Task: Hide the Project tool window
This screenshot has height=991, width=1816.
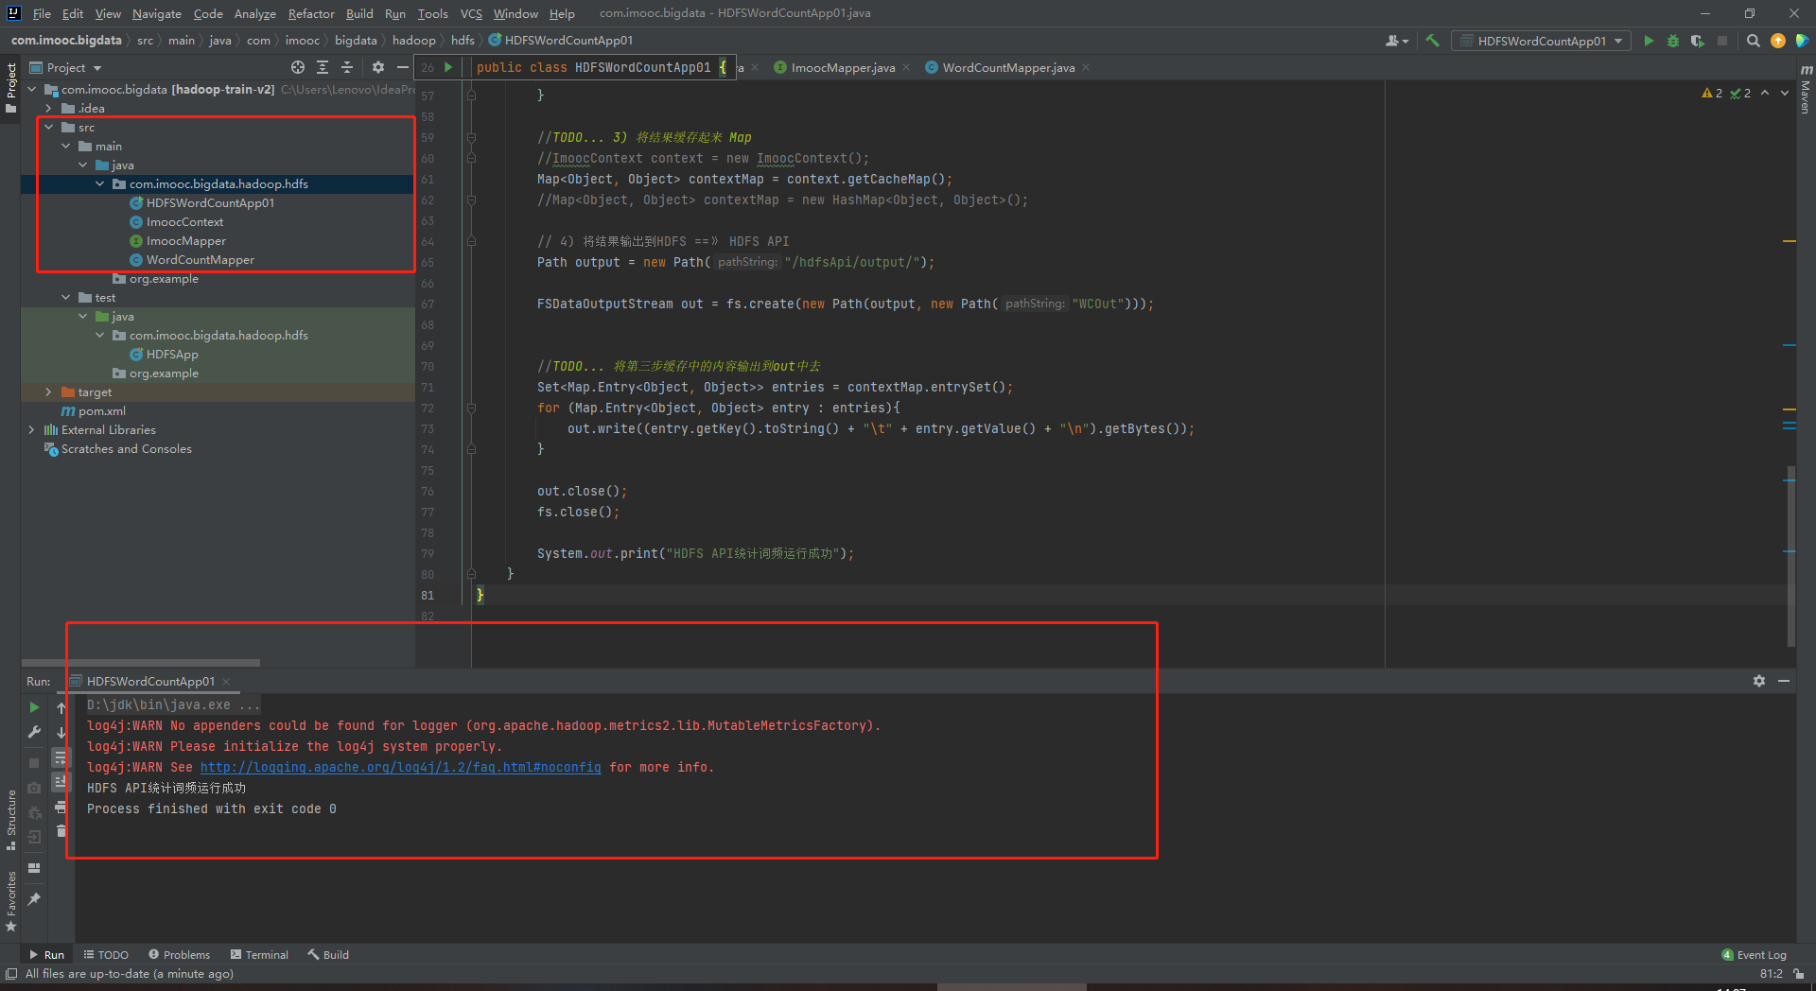Action: 402,67
